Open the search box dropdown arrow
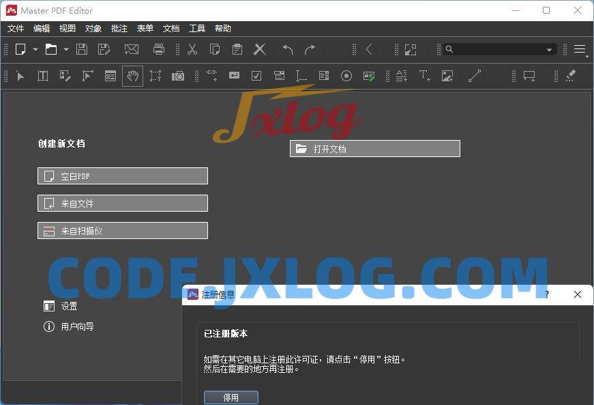 tap(549, 50)
